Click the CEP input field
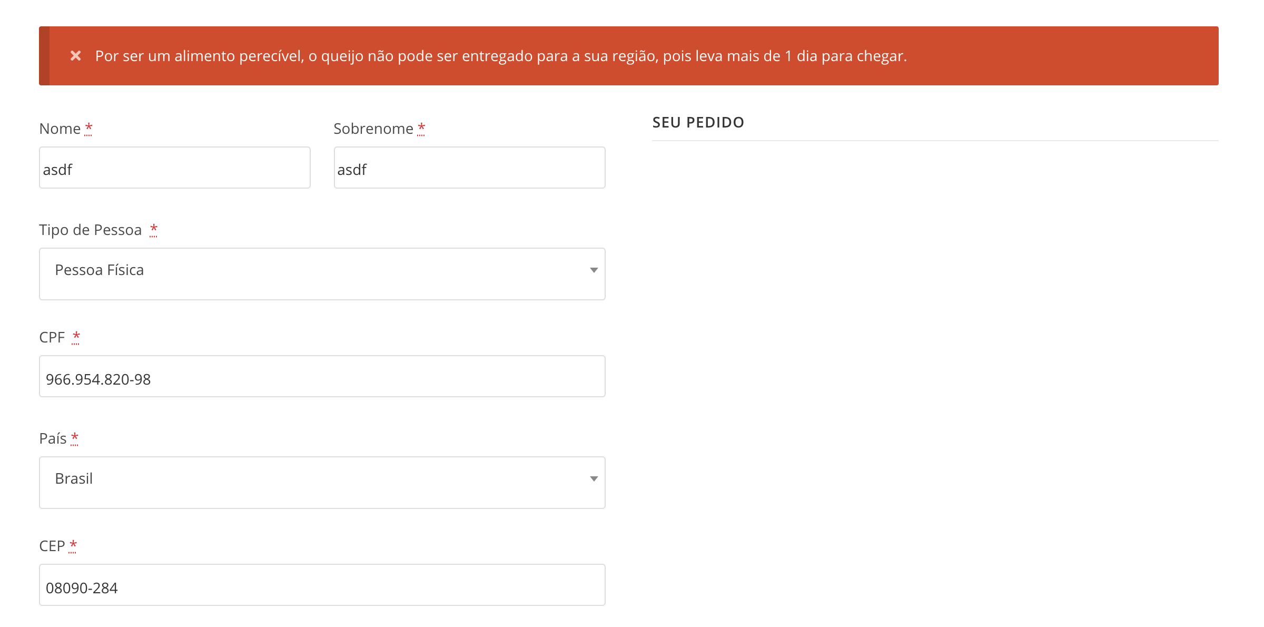Image resolution: width=1264 pixels, height=627 pixels. pyautogui.click(x=322, y=587)
